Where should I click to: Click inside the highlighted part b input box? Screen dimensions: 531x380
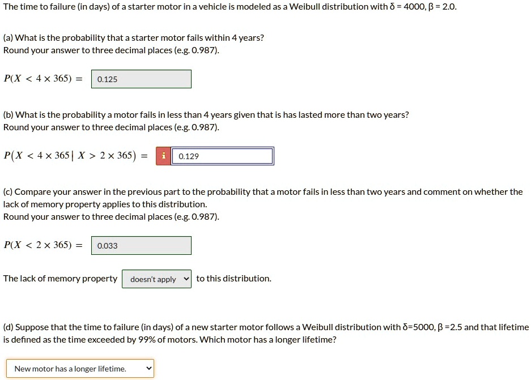tap(223, 156)
